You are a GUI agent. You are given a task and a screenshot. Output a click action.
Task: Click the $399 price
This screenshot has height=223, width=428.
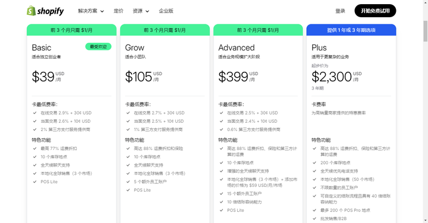pos(233,77)
